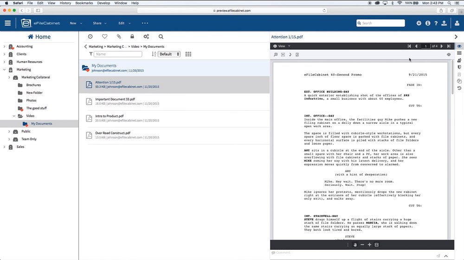The image size is (464, 260).
Task: Click the upload icon in header
Action: [444, 23]
